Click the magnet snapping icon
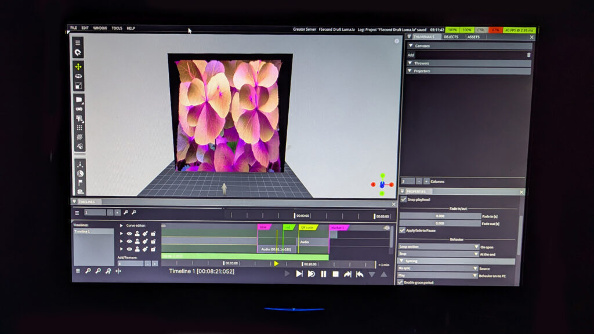 coord(78,52)
